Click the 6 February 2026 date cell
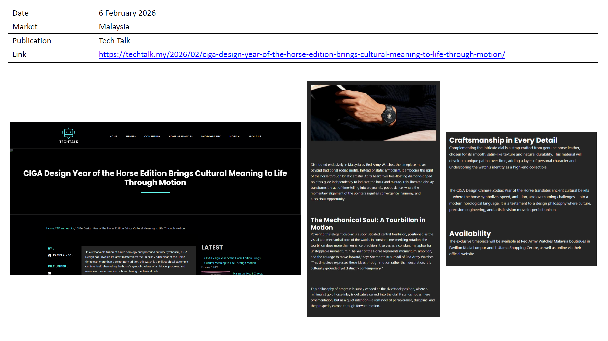 [x=346, y=13]
